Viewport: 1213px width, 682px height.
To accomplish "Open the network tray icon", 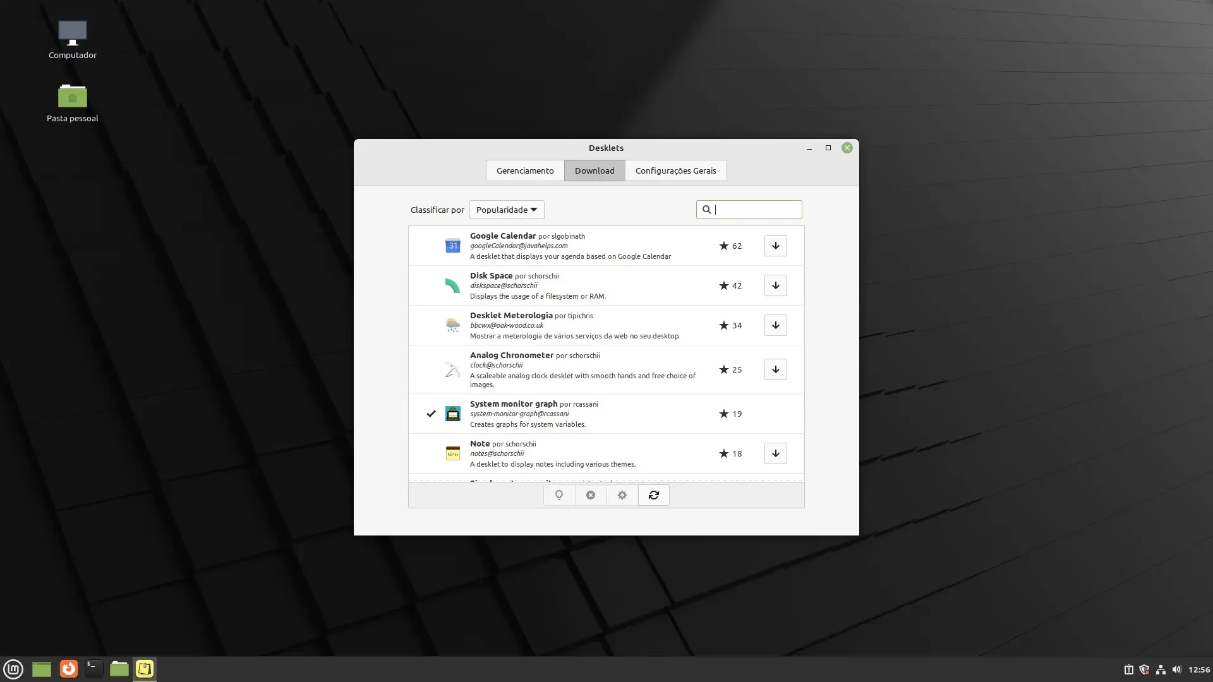I will point(1161,669).
